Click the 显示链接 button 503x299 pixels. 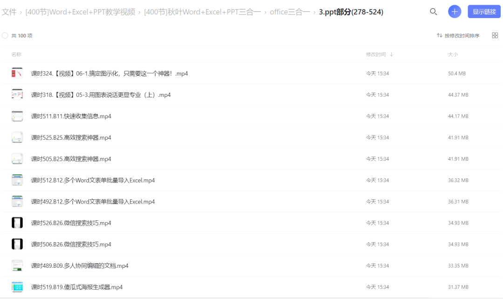click(x=484, y=12)
